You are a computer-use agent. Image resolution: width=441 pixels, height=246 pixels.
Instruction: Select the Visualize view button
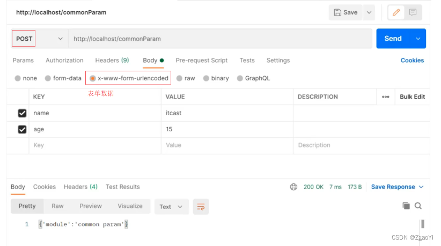(x=130, y=206)
